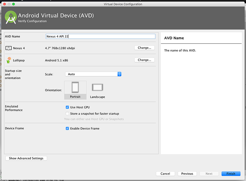Screen dimensions: 246x181
Task: Disable the Use Host GPU checkbox
Action: tap(67, 107)
